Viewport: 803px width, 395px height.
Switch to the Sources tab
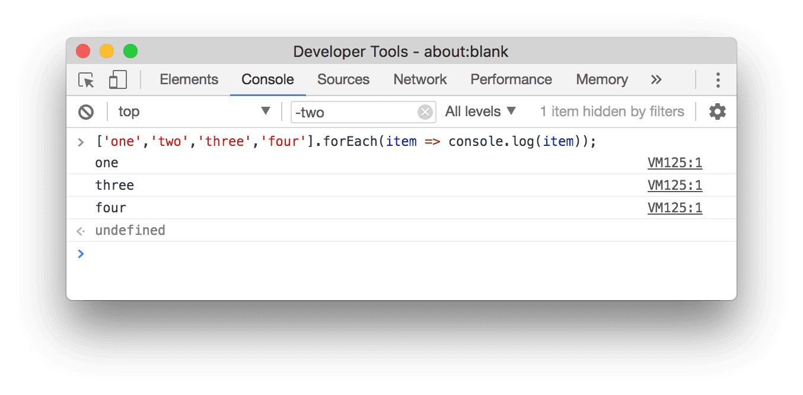pyautogui.click(x=343, y=80)
